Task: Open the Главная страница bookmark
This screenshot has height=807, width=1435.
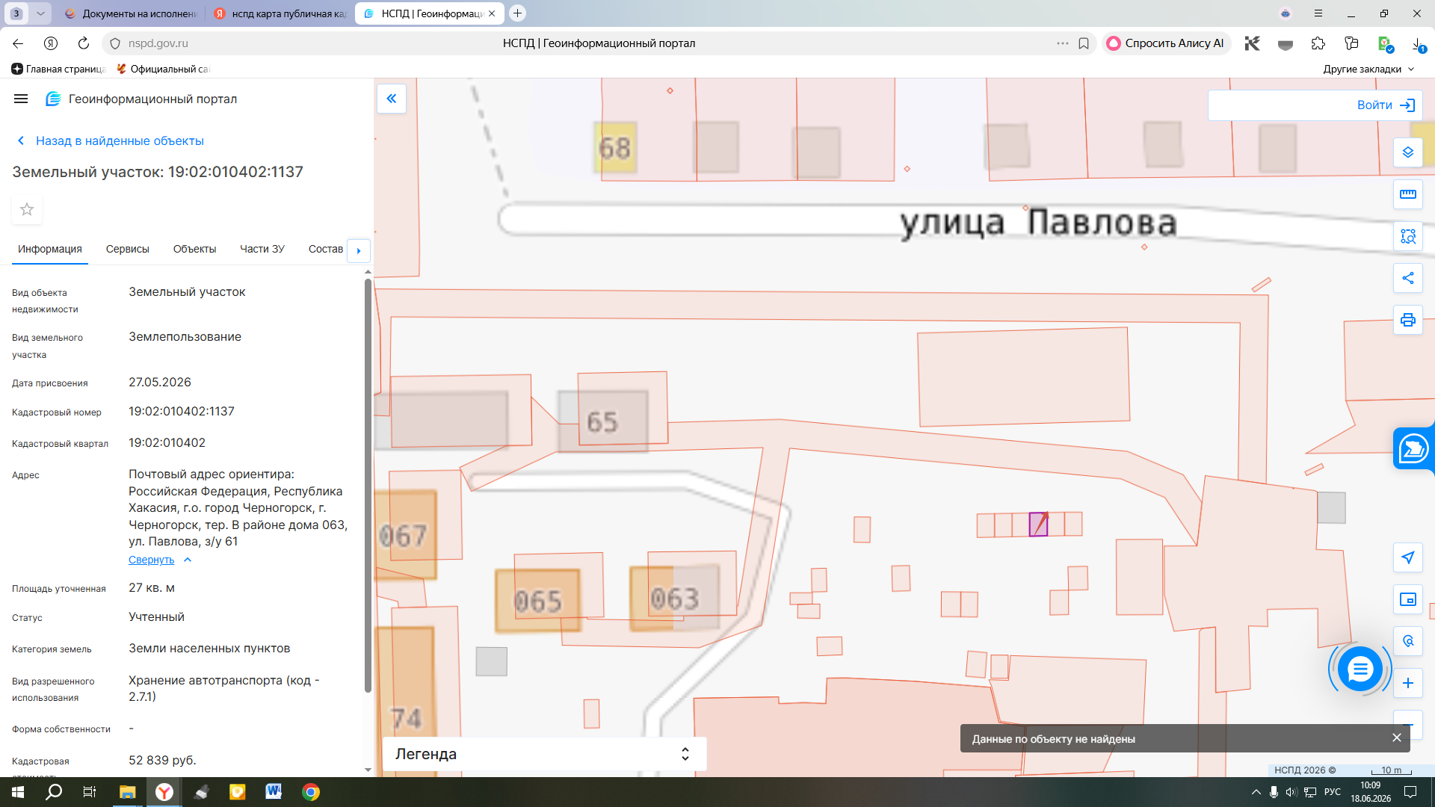Action: pyautogui.click(x=58, y=69)
